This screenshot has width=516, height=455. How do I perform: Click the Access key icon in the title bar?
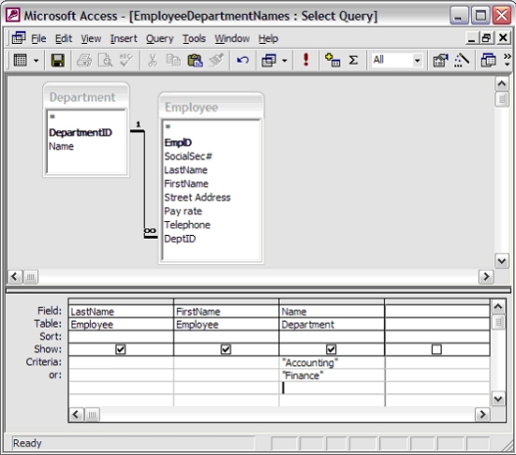pos(13,15)
